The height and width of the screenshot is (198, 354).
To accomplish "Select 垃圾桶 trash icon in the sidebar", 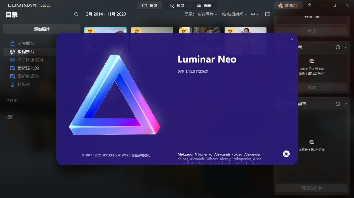I will pos(12,84).
